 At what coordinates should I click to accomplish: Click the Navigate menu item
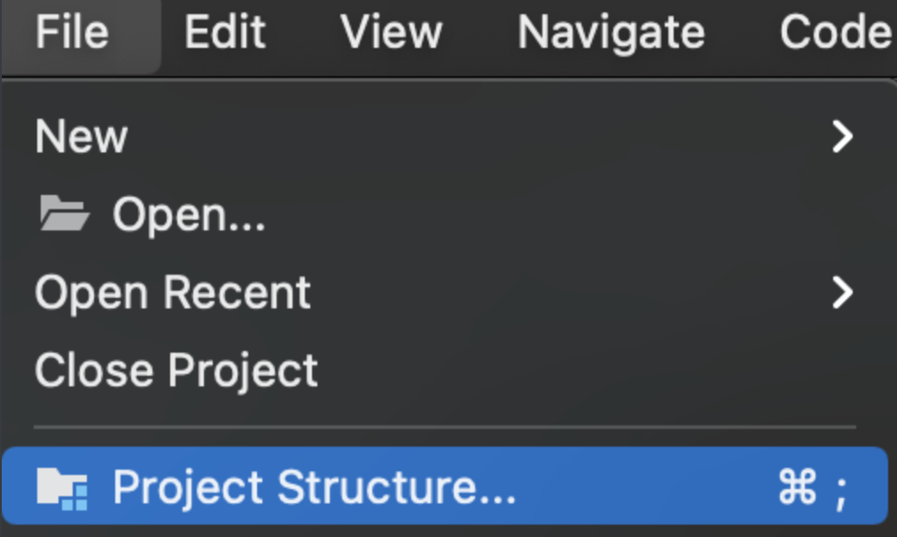610,34
